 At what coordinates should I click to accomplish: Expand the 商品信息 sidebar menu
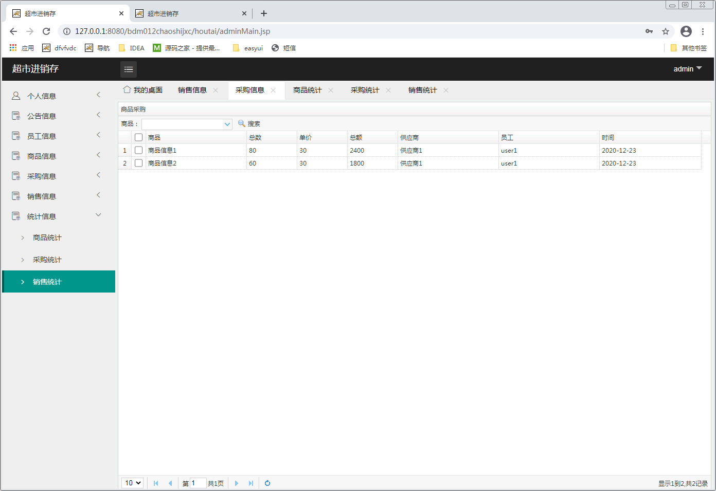(59, 156)
